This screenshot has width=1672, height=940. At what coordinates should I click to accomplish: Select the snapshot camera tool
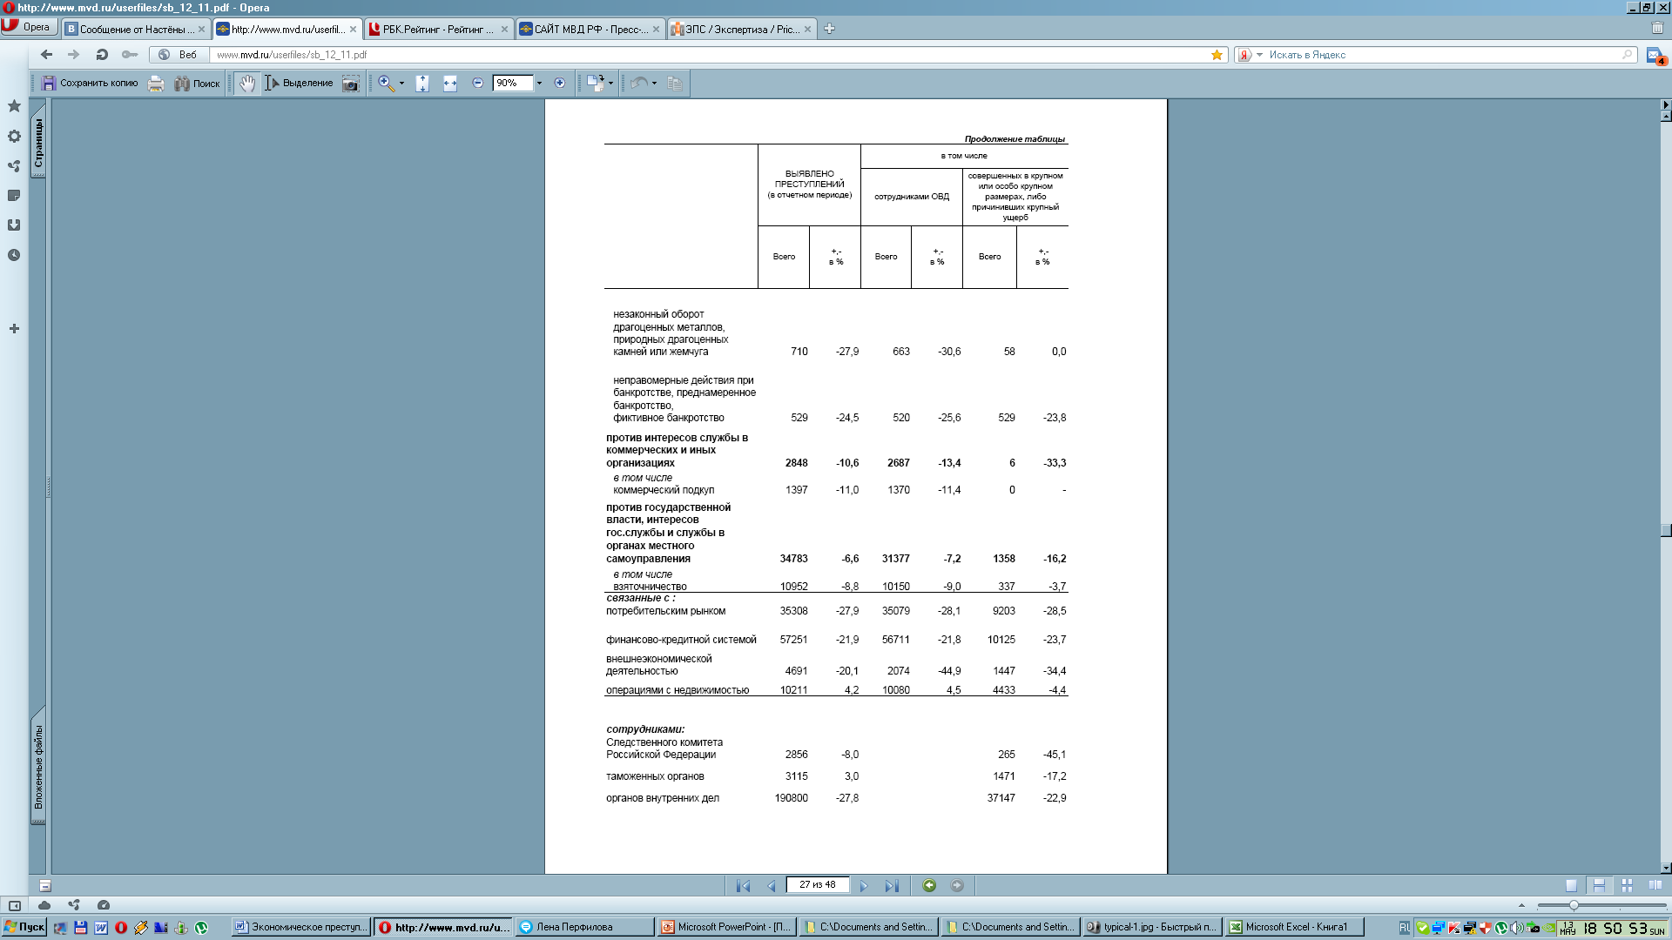tap(350, 83)
